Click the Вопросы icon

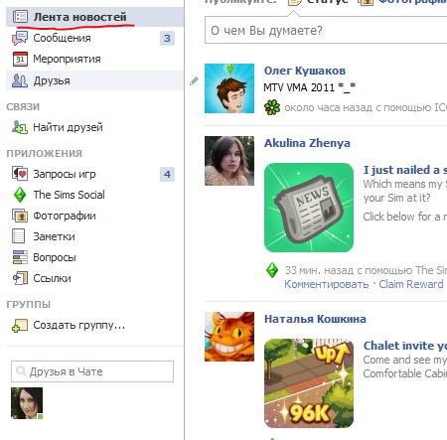[20, 257]
